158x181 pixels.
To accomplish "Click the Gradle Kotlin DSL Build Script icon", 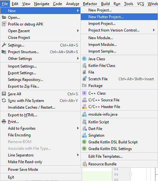I will (x=84, y=142).
